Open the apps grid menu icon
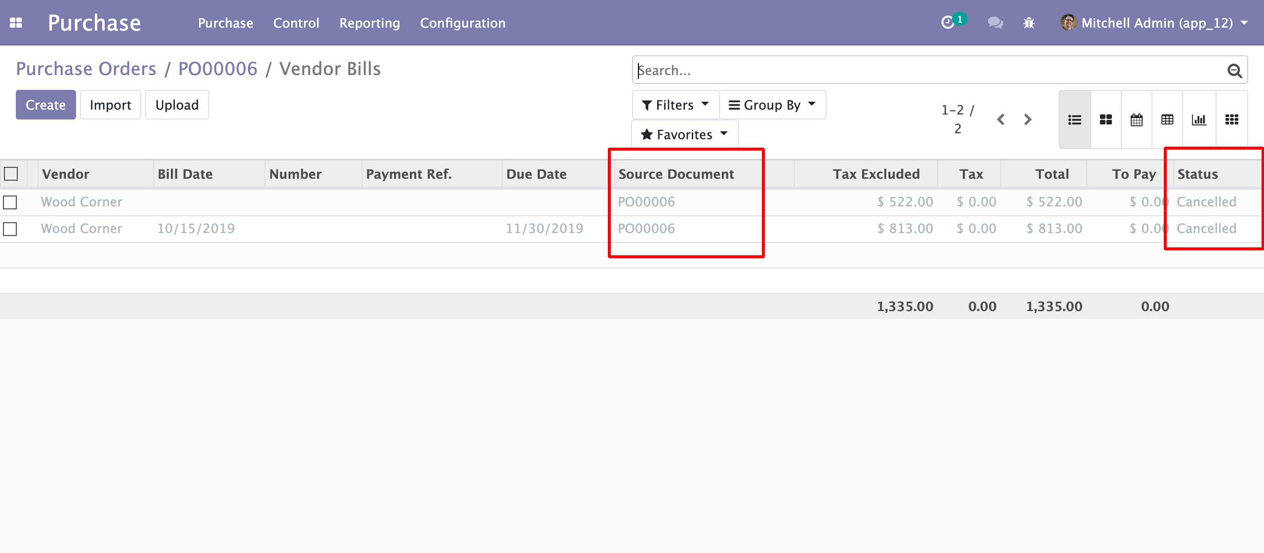This screenshot has height=553, width=1264. point(16,23)
